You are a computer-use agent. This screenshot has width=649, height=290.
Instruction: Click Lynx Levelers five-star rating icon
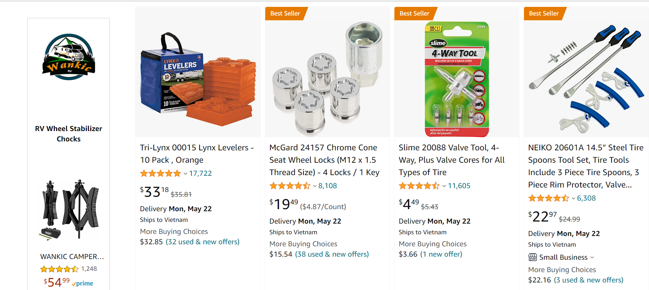pos(160,173)
